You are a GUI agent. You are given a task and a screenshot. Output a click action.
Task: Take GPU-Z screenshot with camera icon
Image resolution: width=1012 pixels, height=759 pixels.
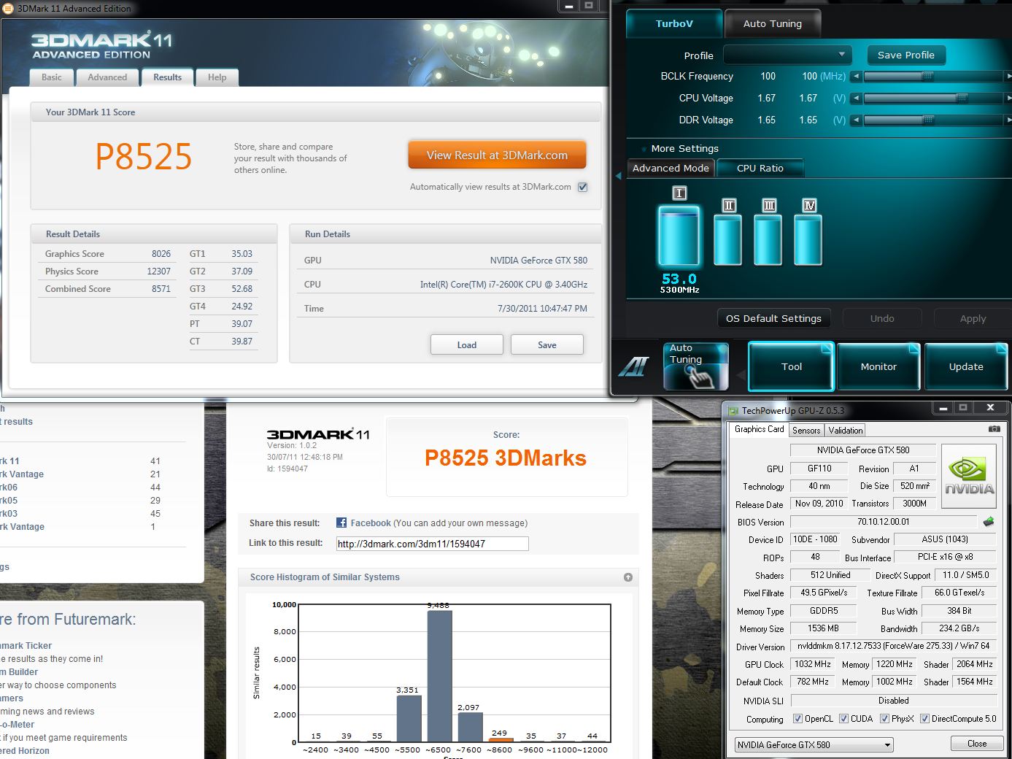[x=994, y=429]
